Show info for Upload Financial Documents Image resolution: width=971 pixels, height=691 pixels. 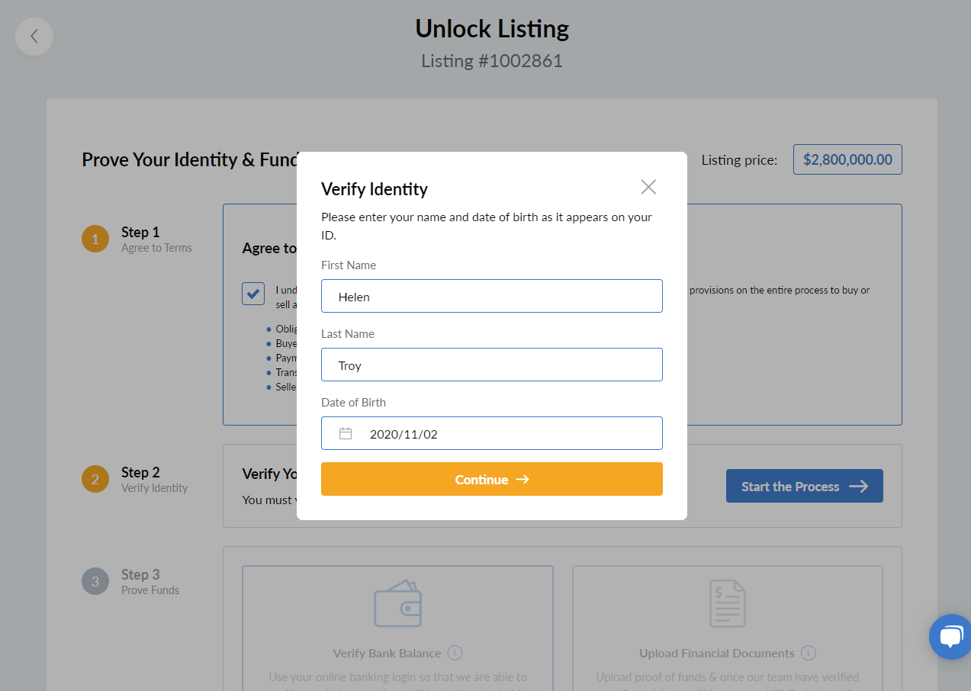pyautogui.click(x=809, y=653)
